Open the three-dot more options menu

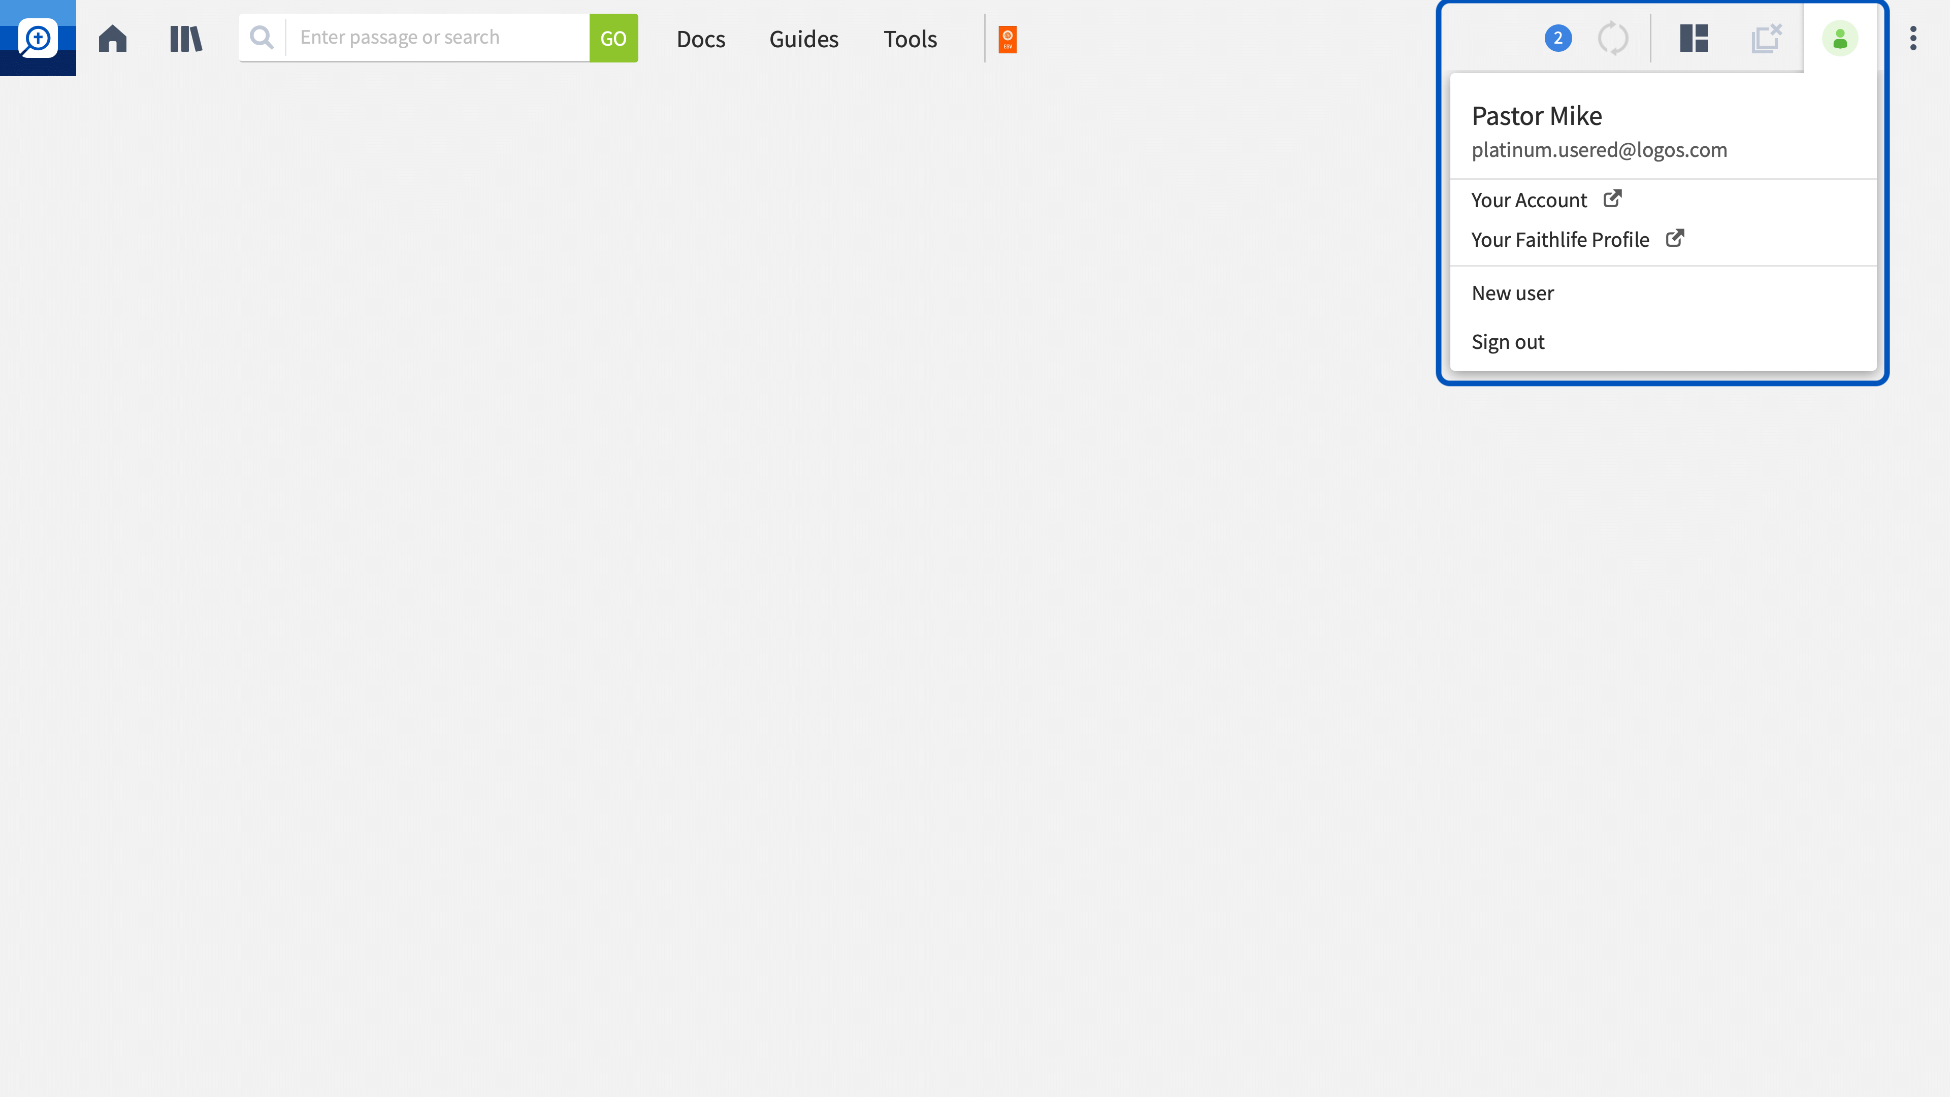[1913, 38]
